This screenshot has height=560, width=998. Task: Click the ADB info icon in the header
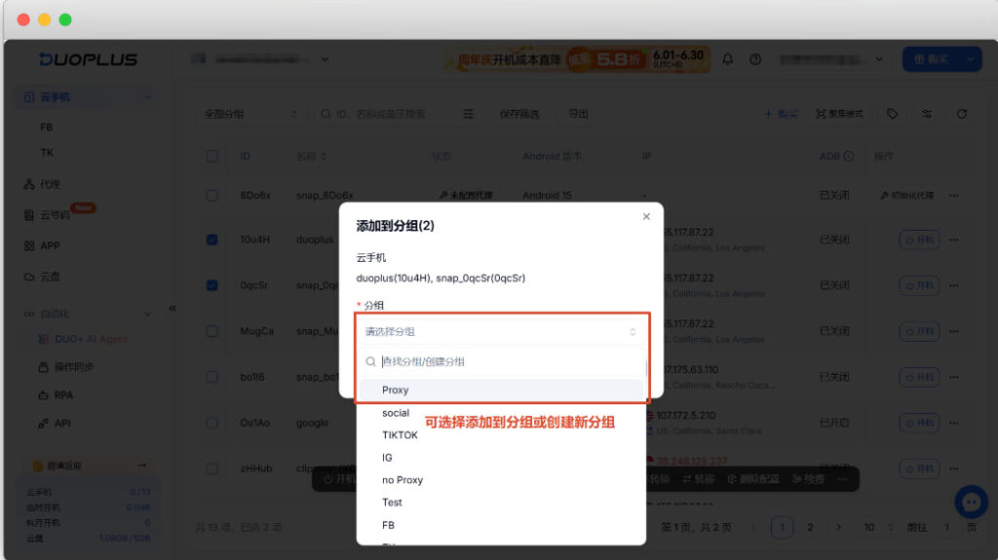tap(849, 156)
